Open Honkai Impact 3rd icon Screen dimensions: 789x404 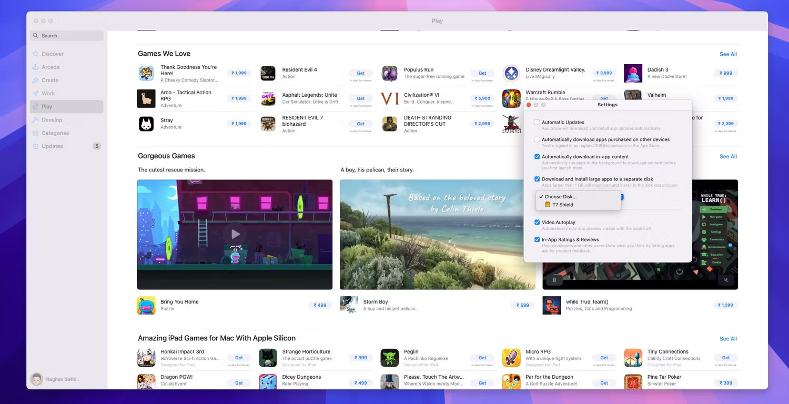click(146, 358)
